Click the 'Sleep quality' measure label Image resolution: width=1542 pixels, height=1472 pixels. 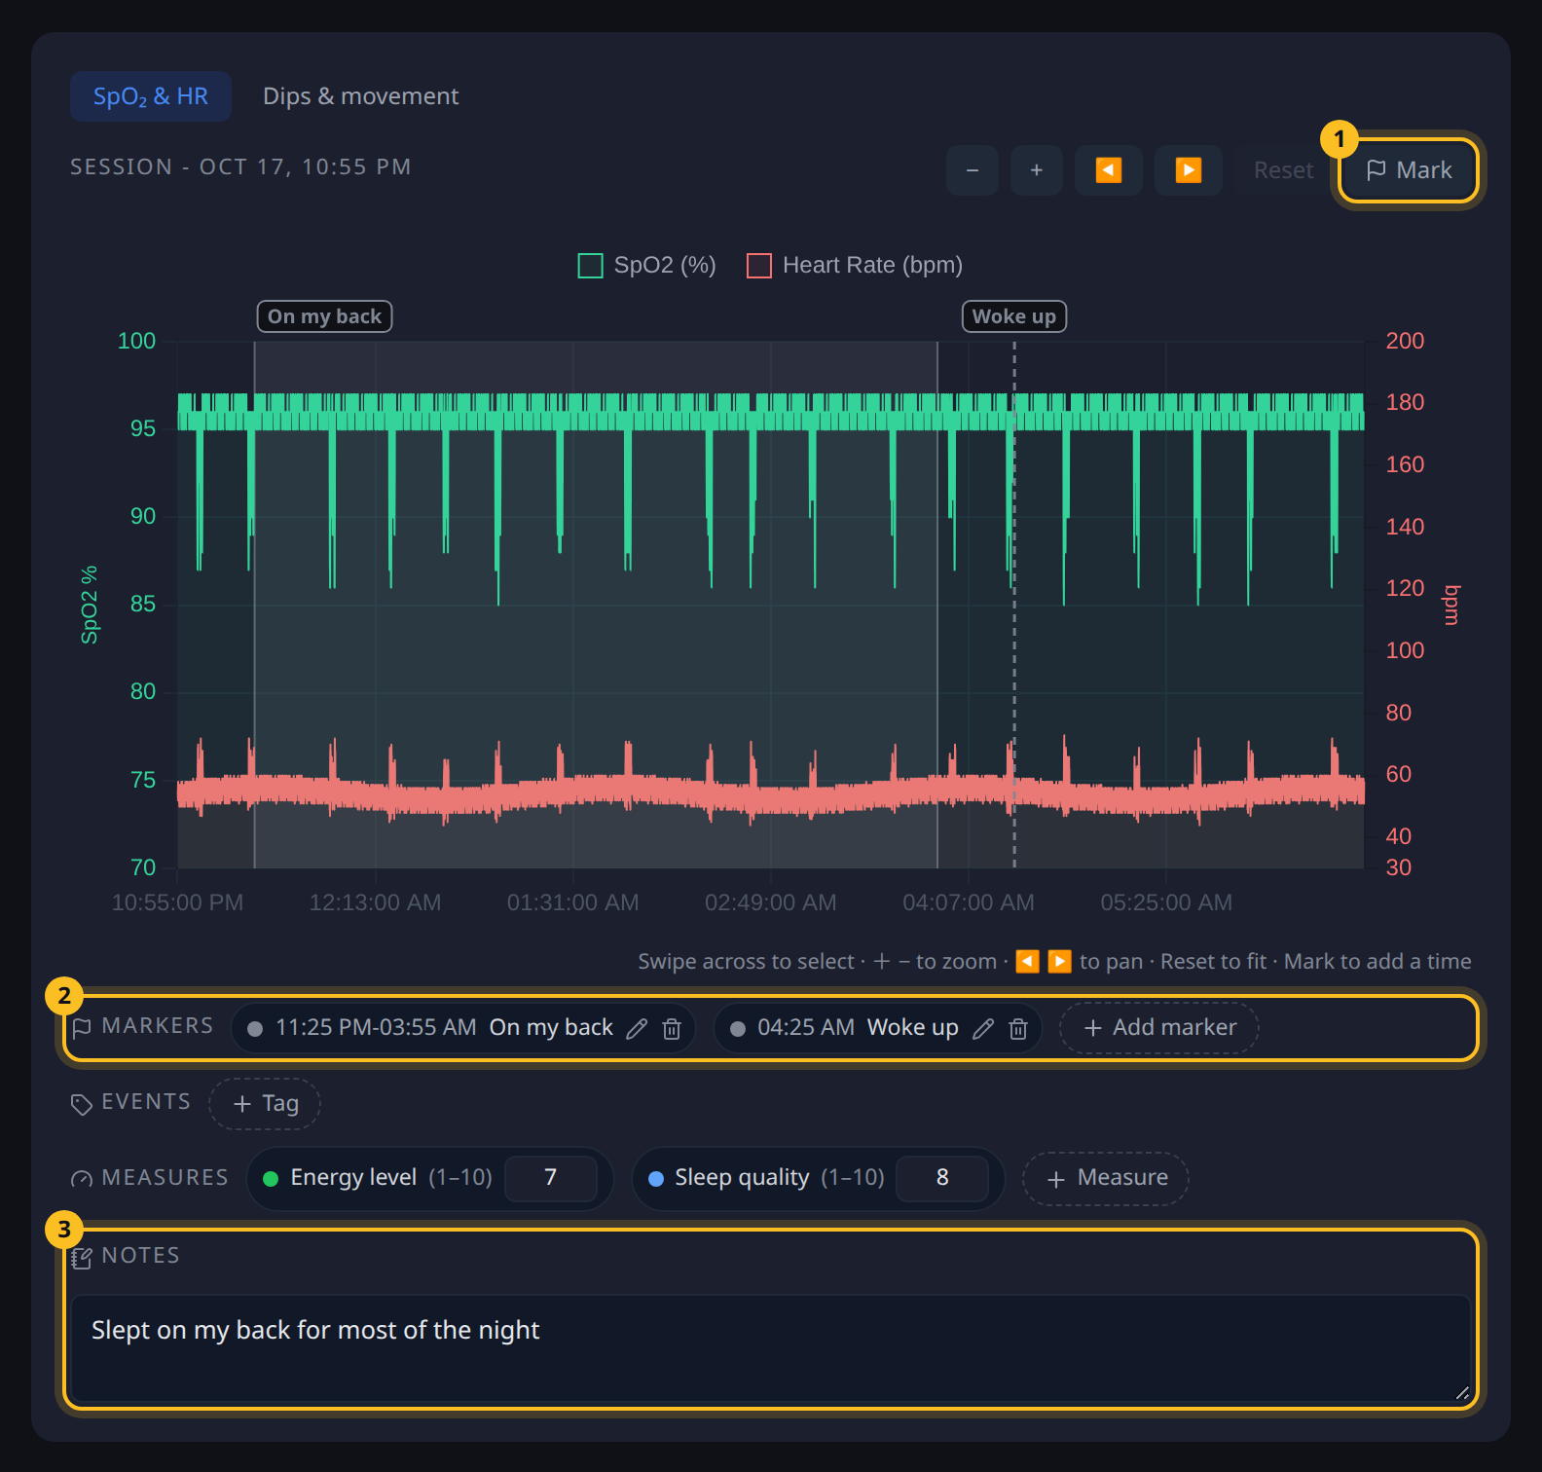(x=742, y=1178)
